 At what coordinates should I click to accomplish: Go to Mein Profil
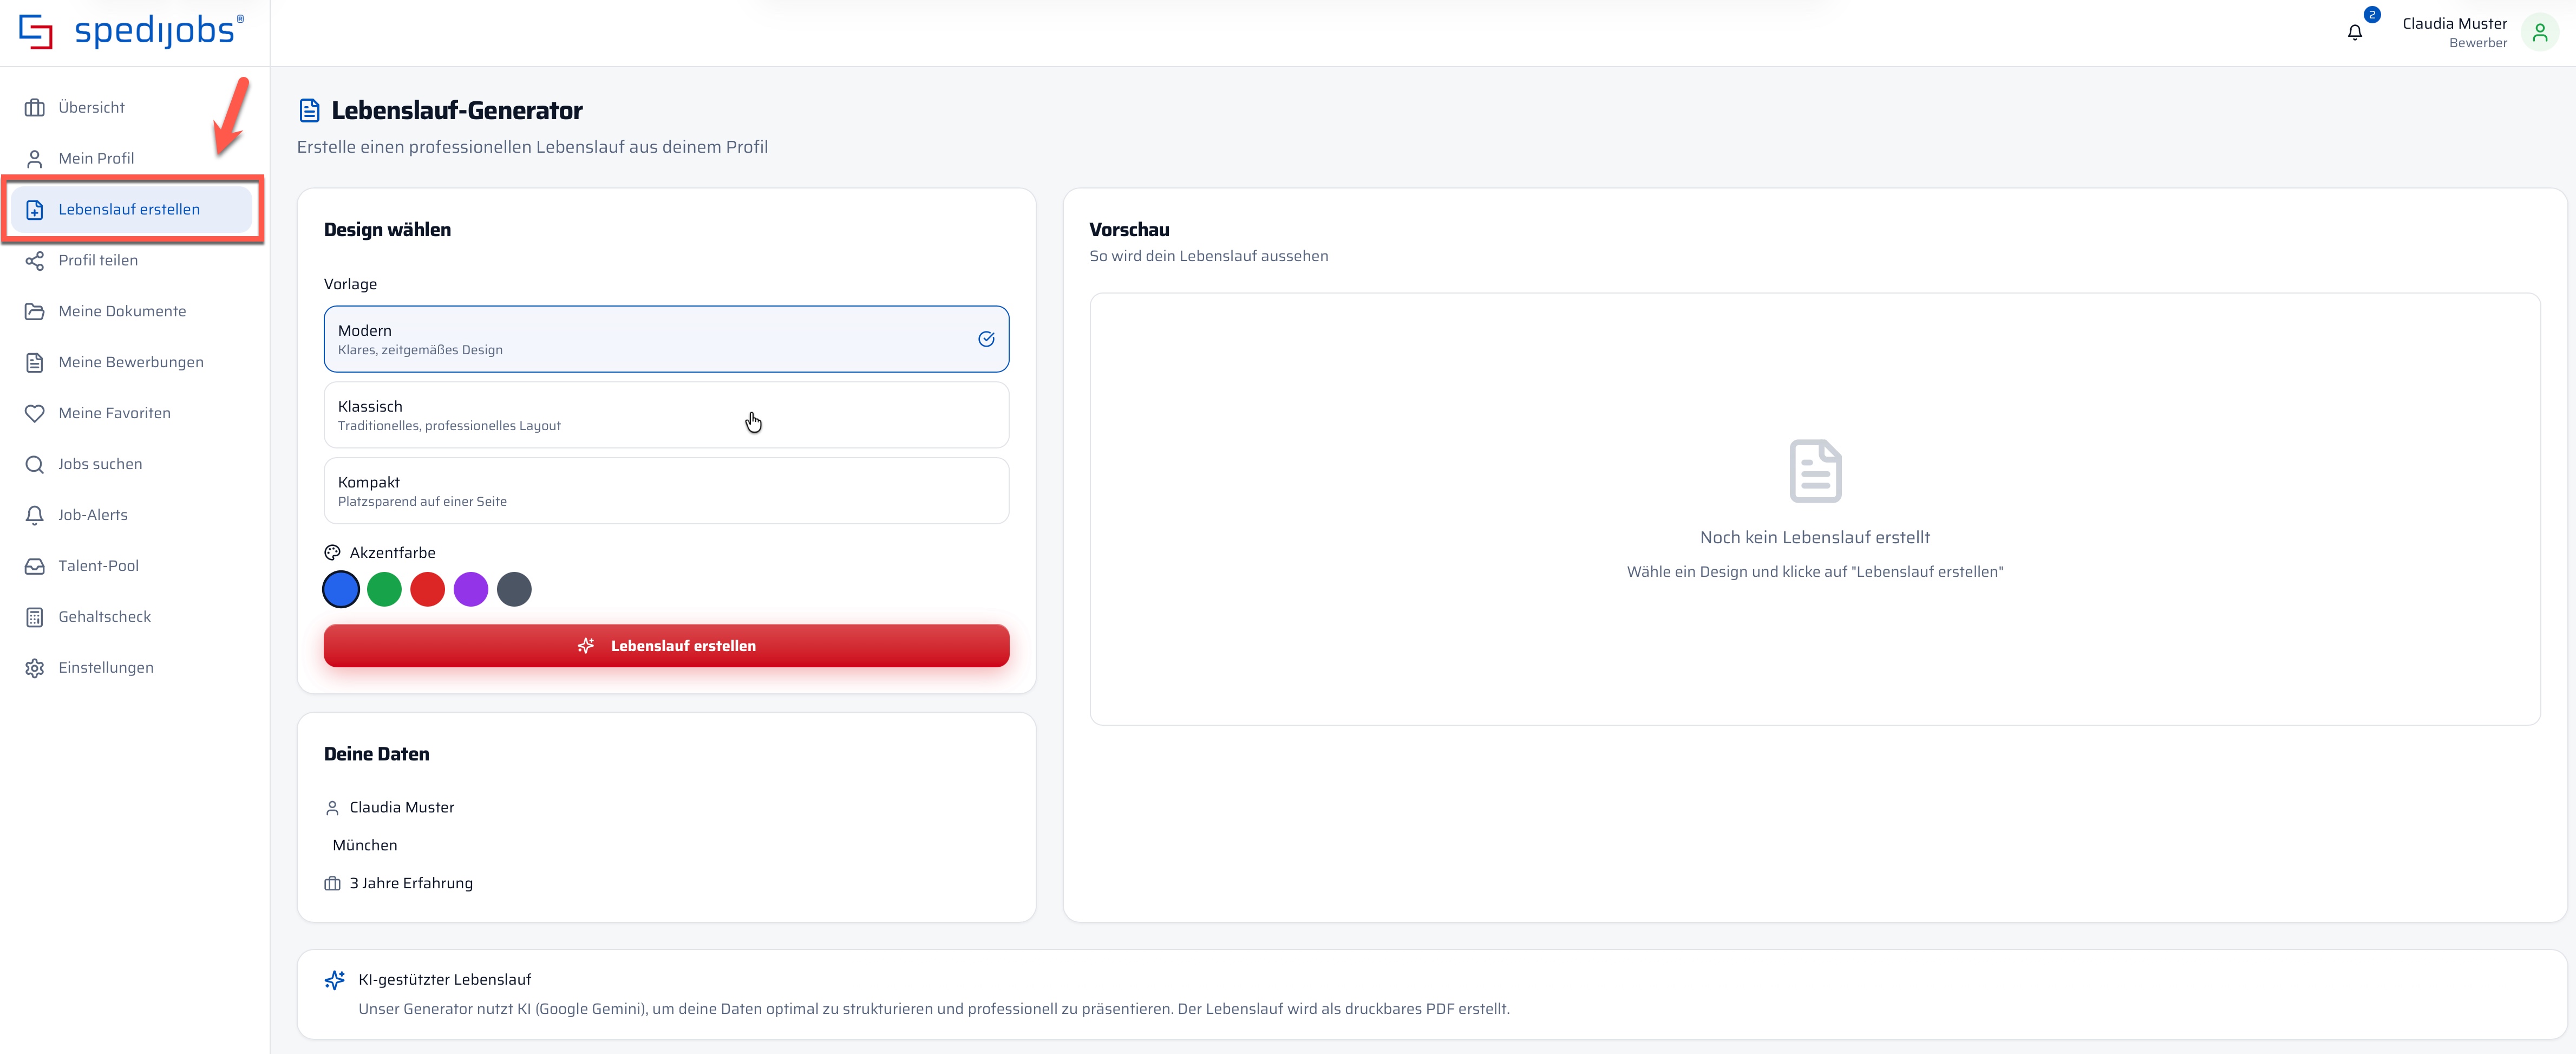coord(132,158)
